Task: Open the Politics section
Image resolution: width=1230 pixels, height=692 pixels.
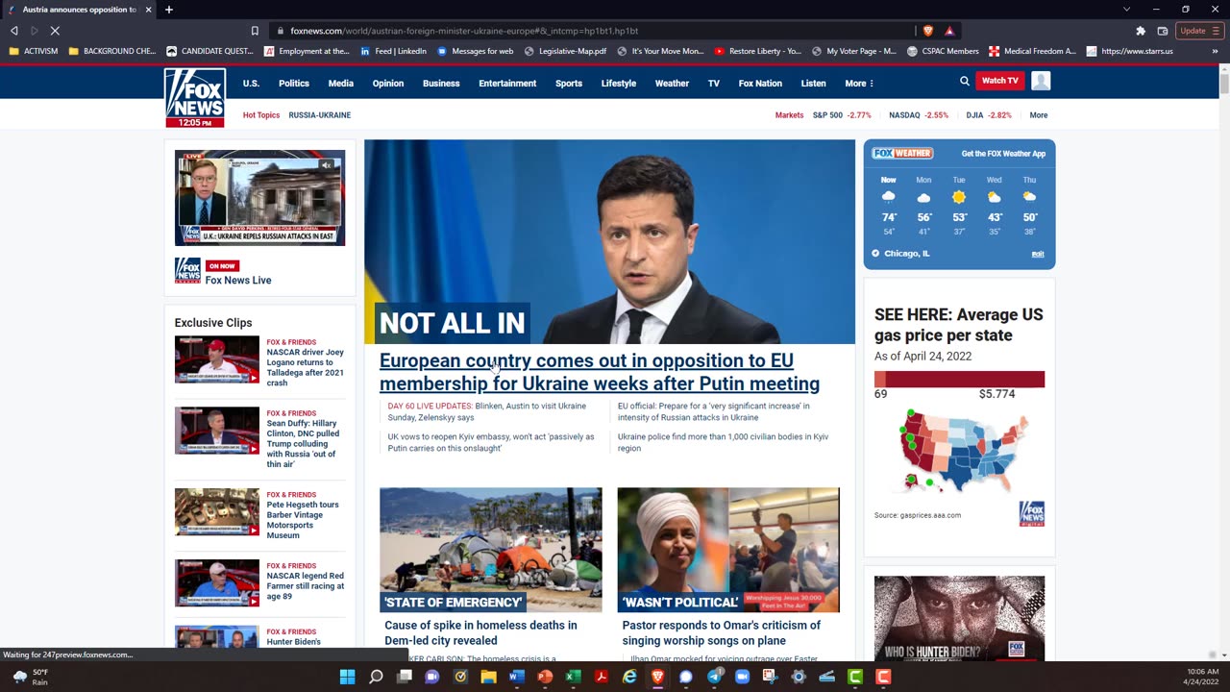Action: (294, 84)
